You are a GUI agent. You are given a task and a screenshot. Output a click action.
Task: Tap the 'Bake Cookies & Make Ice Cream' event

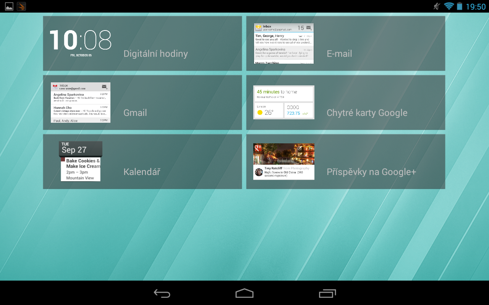pyautogui.click(x=83, y=164)
